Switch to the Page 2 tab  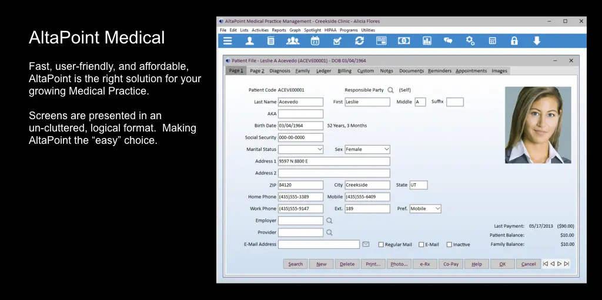[x=257, y=70]
